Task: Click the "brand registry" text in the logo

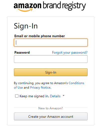Action: pyautogui.click(x=64, y=6)
